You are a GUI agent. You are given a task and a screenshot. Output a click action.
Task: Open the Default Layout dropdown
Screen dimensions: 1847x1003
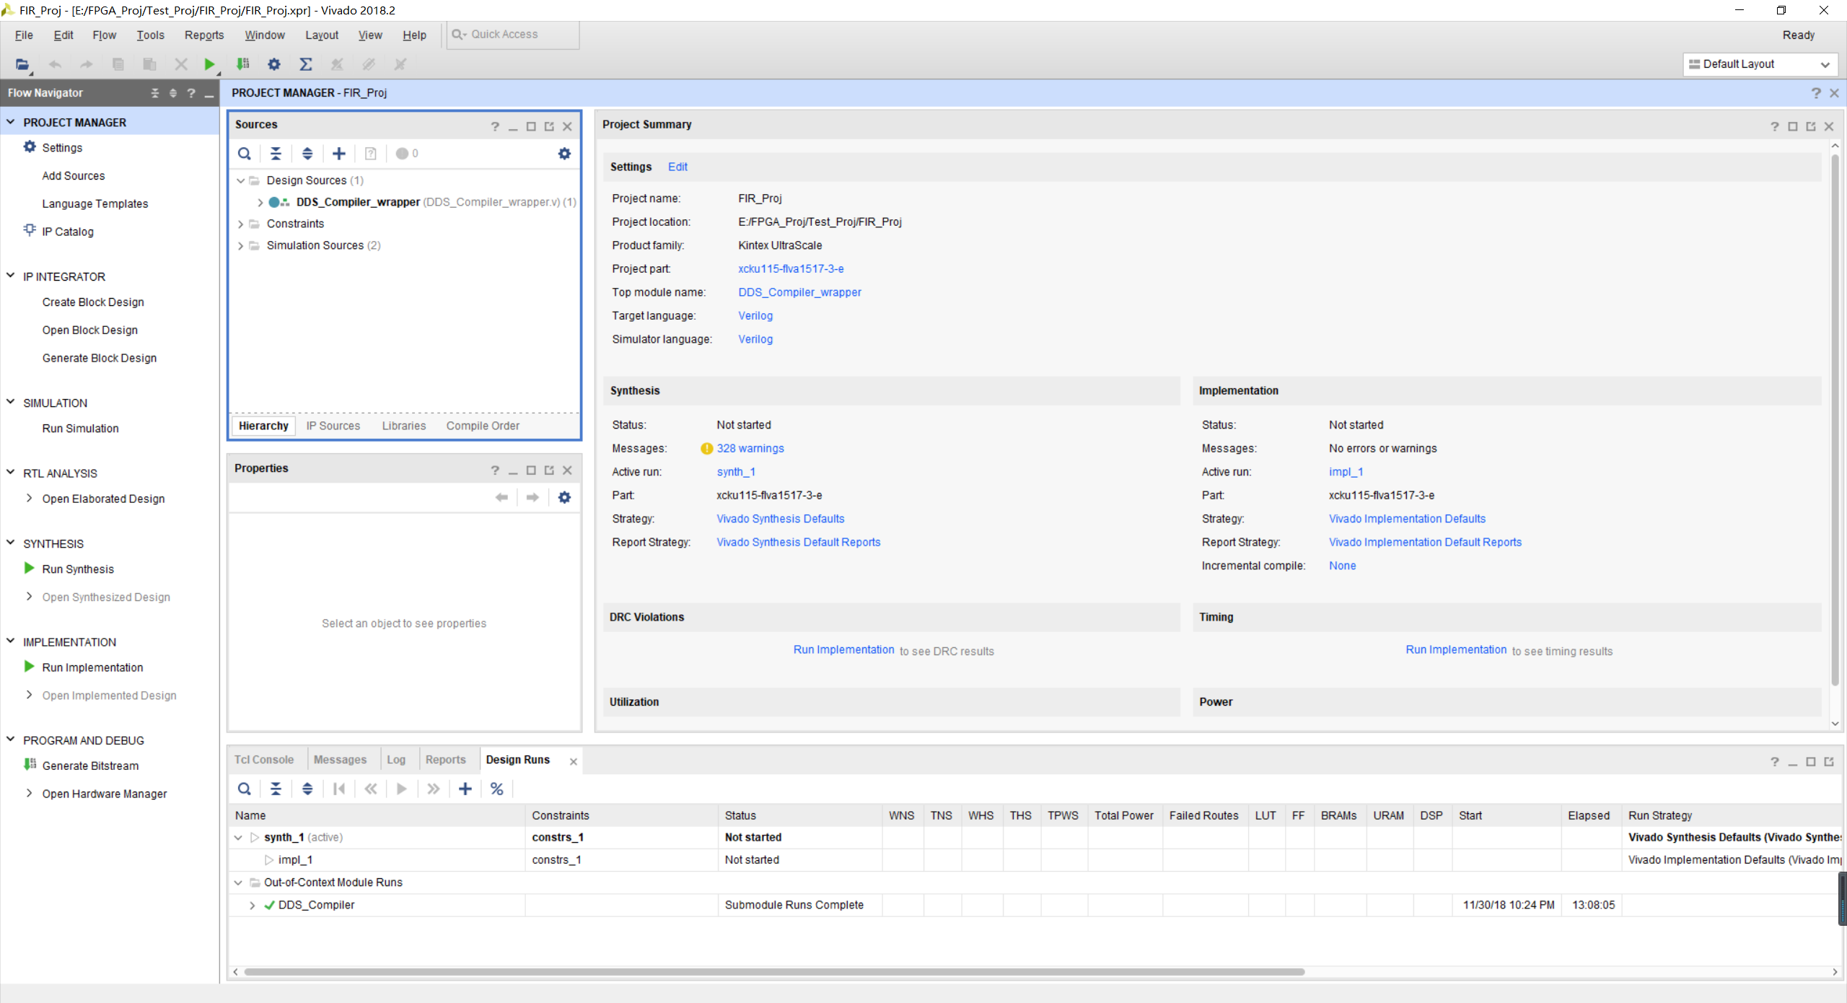[1760, 64]
